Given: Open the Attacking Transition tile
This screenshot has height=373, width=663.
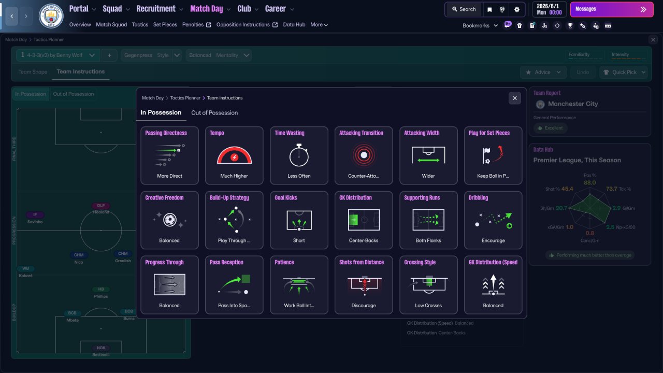Looking at the screenshot, I should (x=364, y=155).
